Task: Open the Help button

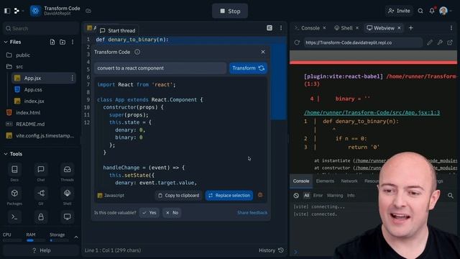Action: [x=41, y=250]
